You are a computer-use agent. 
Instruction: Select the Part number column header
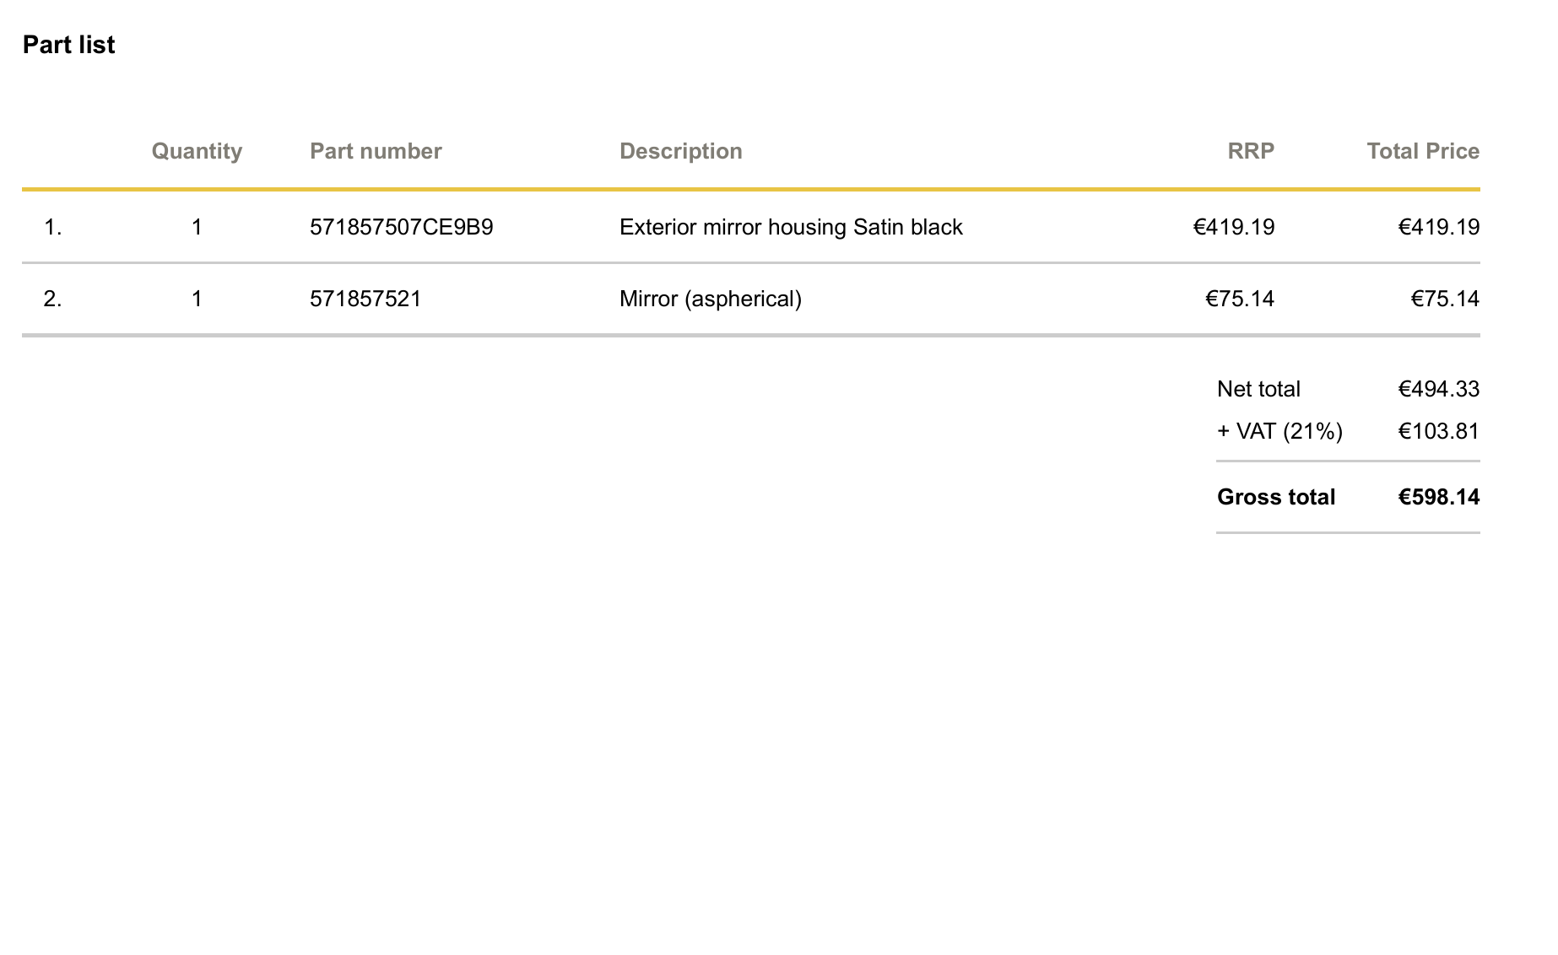[x=376, y=151]
